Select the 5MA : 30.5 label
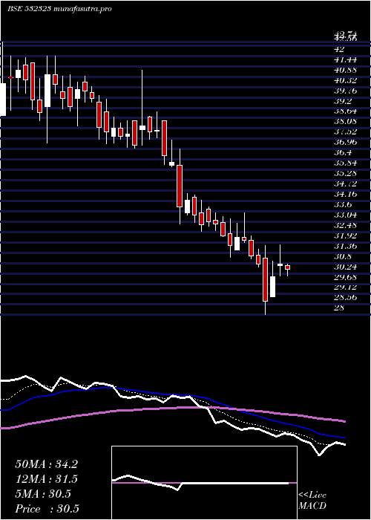This screenshot has height=520, width=371. pos(43,494)
